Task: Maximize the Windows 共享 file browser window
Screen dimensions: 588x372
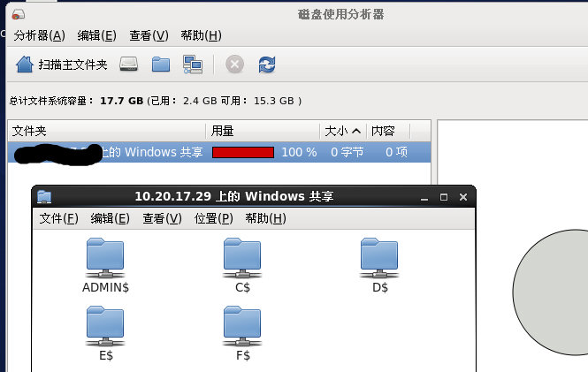Action: pos(444,197)
